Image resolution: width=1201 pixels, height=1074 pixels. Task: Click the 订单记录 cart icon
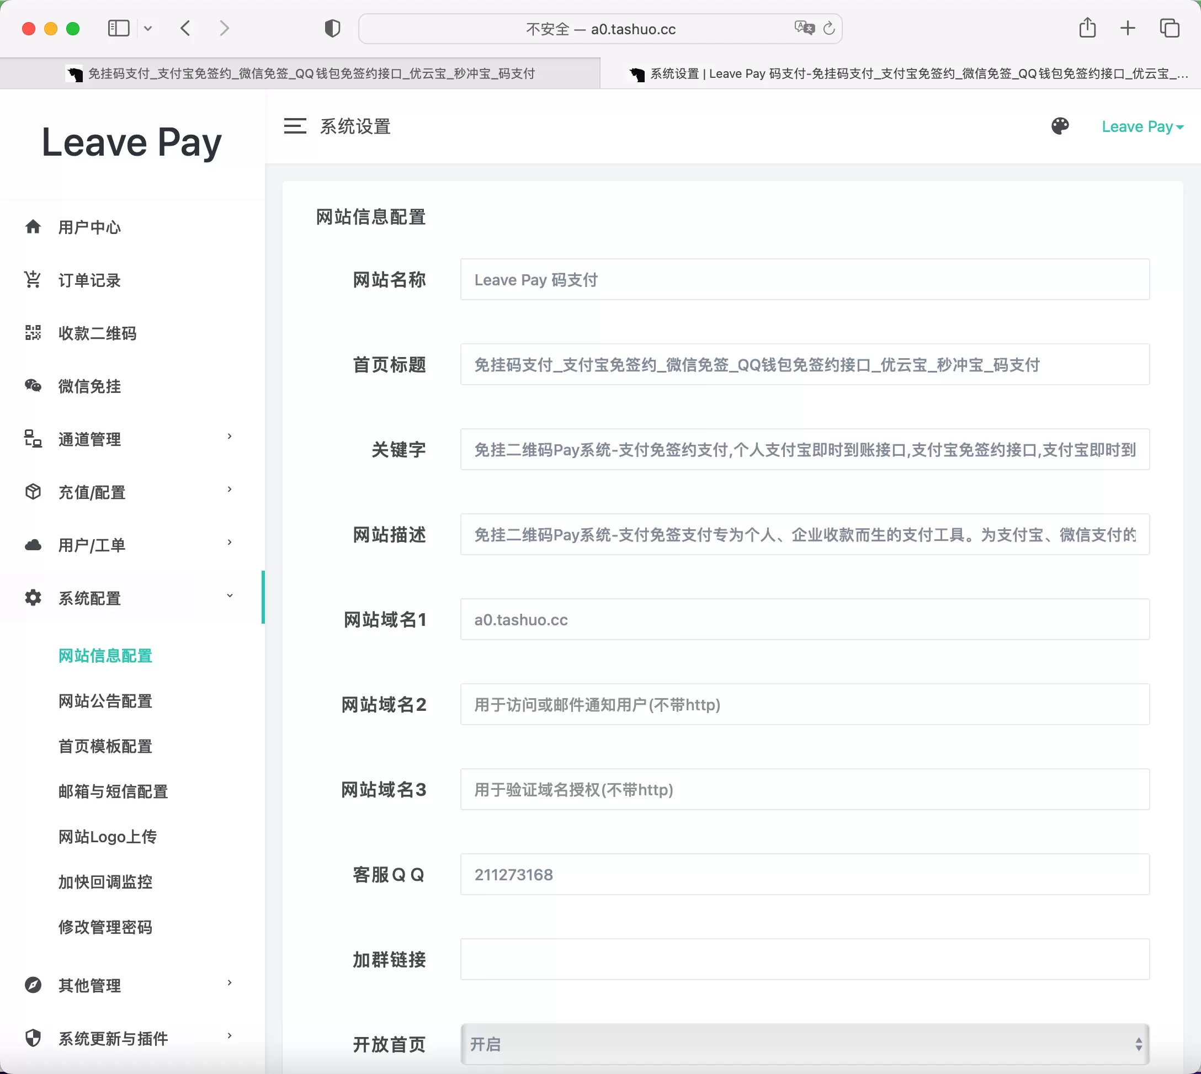(33, 280)
